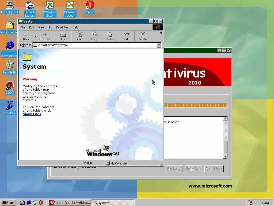Screen dimensions: 274x206
Task: Show more toolbar buttons via chevron
Action: (x=161, y=33)
